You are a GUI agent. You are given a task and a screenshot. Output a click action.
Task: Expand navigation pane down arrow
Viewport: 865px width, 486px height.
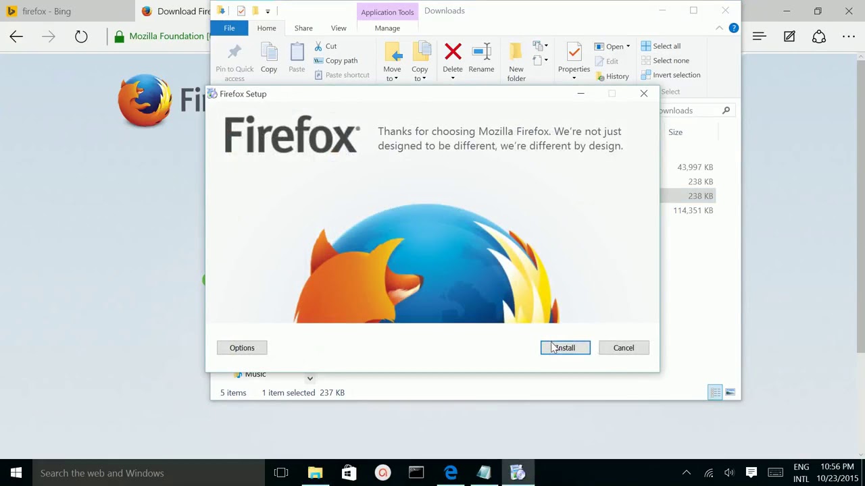(x=310, y=379)
